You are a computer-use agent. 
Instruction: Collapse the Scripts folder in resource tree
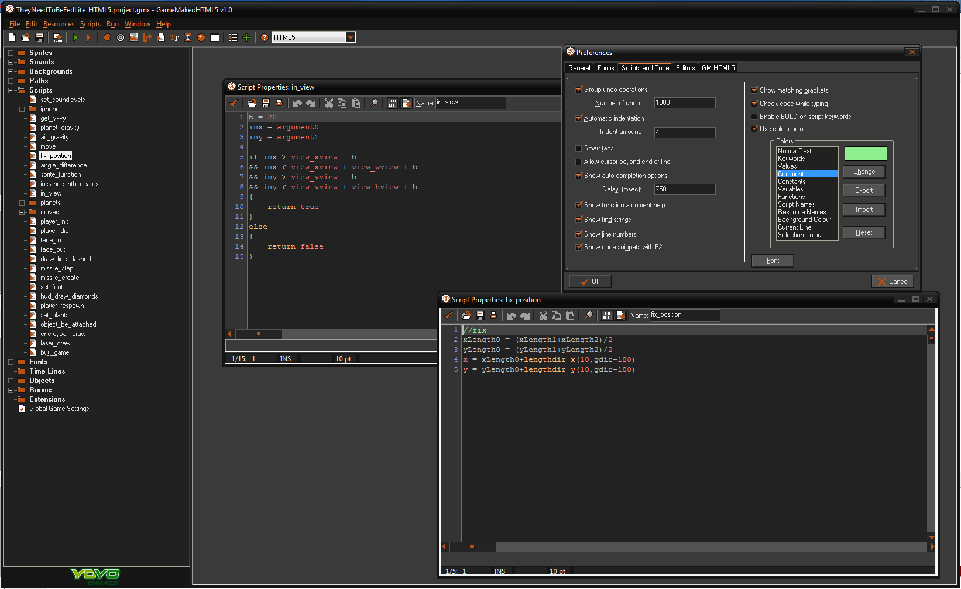(11, 90)
